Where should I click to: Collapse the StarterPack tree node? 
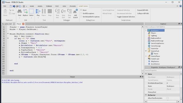point(146,51)
